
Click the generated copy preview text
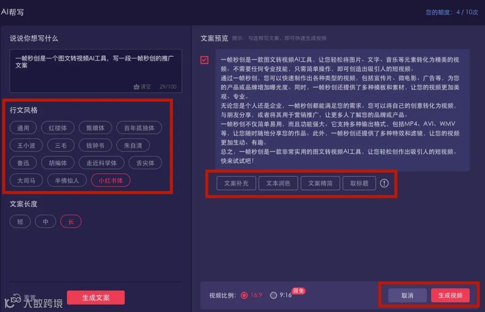[x=342, y=110]
